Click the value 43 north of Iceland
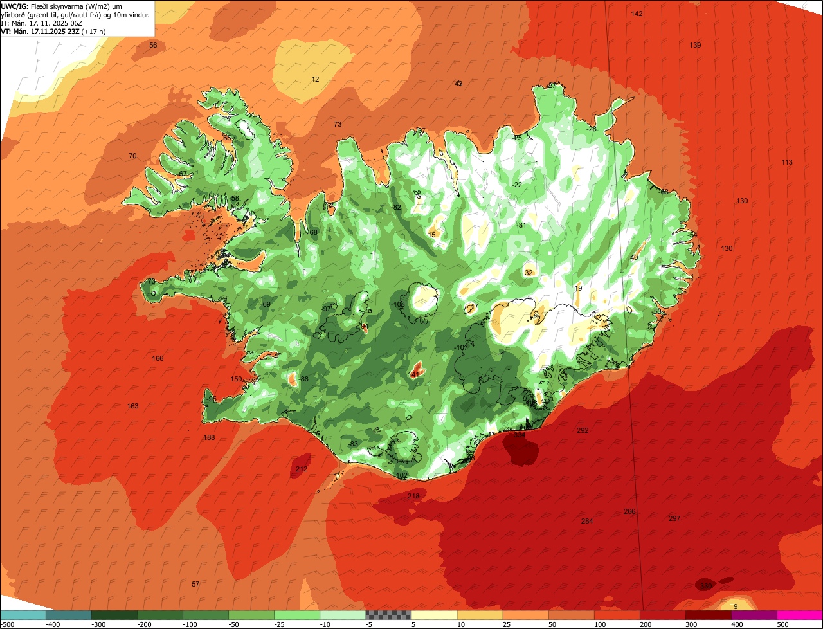Viewport: 823px width, 629px height. pyautogui.click(x=458, y=84)
